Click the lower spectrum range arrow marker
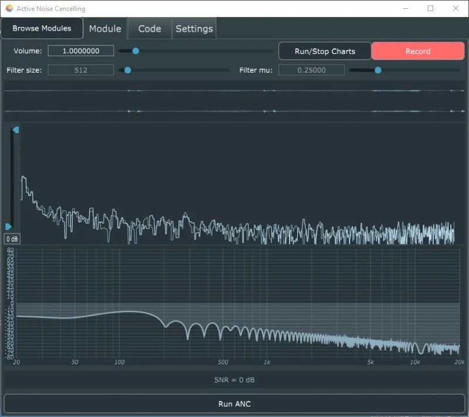Viewport: 469px width, 417px height. click(8, 226)
